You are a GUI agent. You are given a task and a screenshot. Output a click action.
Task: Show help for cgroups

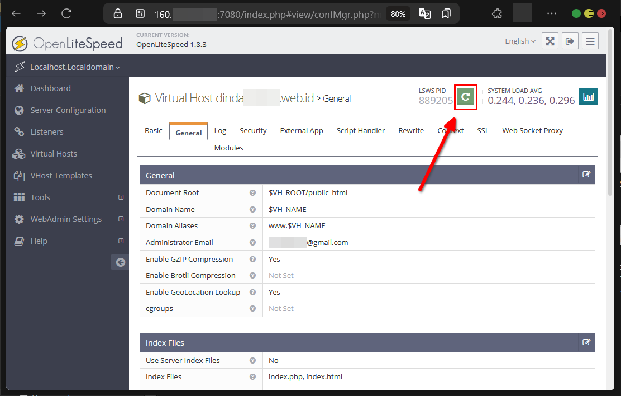pos(252,308)
